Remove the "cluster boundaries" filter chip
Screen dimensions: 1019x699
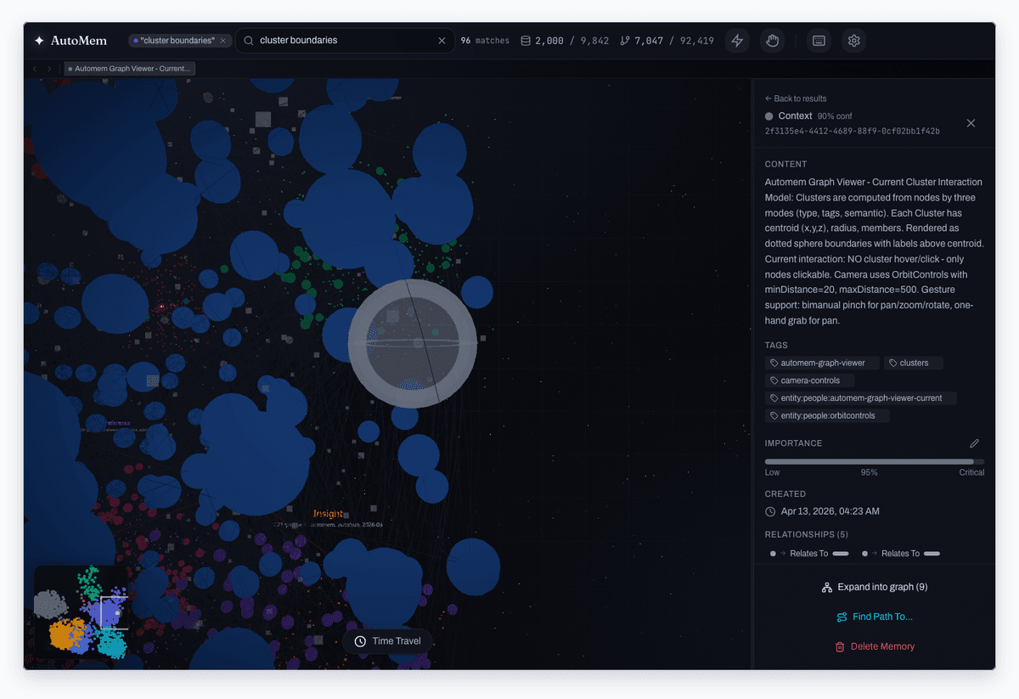pyautogui.click(x=222, y=40)
